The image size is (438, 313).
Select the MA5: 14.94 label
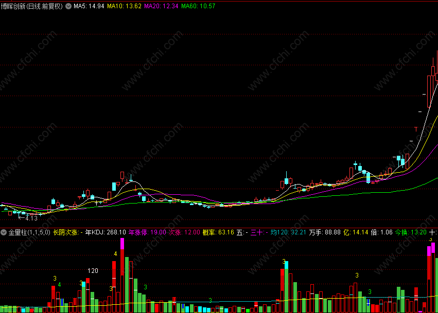tap(89, 6)
